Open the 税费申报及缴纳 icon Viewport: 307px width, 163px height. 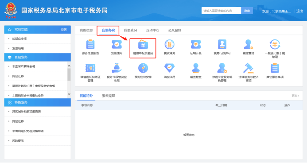click(143, 45)
